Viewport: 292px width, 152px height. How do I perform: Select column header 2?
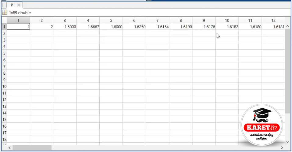pyautogui.click(x=41, y=20)
